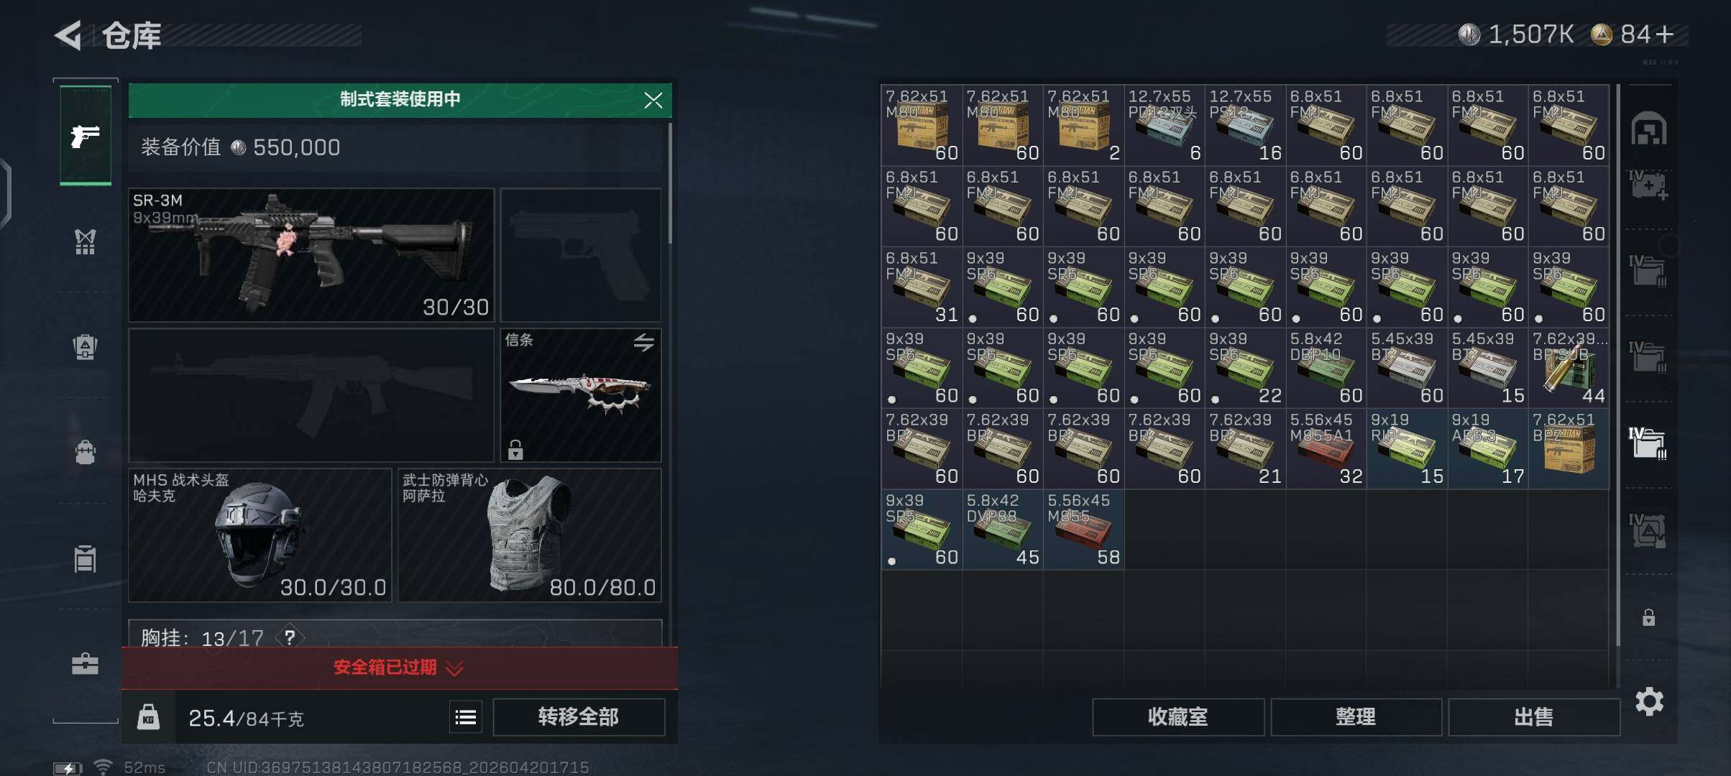This screenshot has height=776, width=1731.
Task: Open the highlighted IV container tab
Action: coord(1648,443)
